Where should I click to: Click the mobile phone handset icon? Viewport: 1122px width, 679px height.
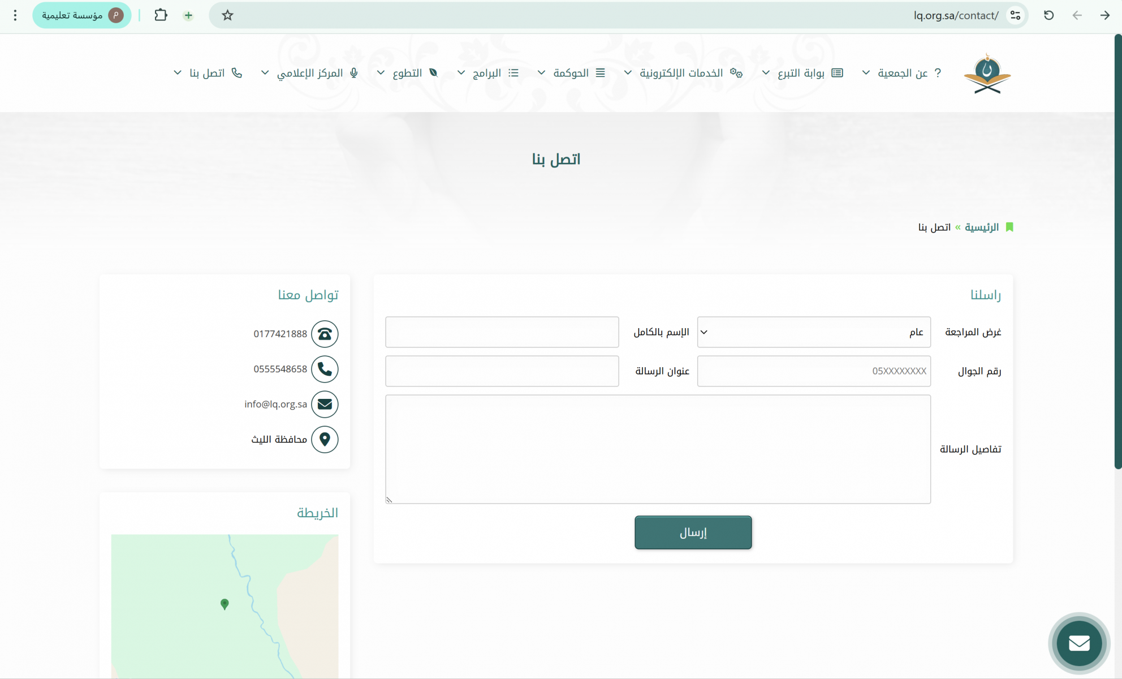point(325,369)
